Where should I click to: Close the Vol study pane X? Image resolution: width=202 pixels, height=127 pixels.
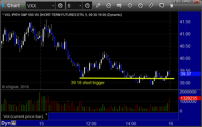pyautogui.click(x=46, y=114)
